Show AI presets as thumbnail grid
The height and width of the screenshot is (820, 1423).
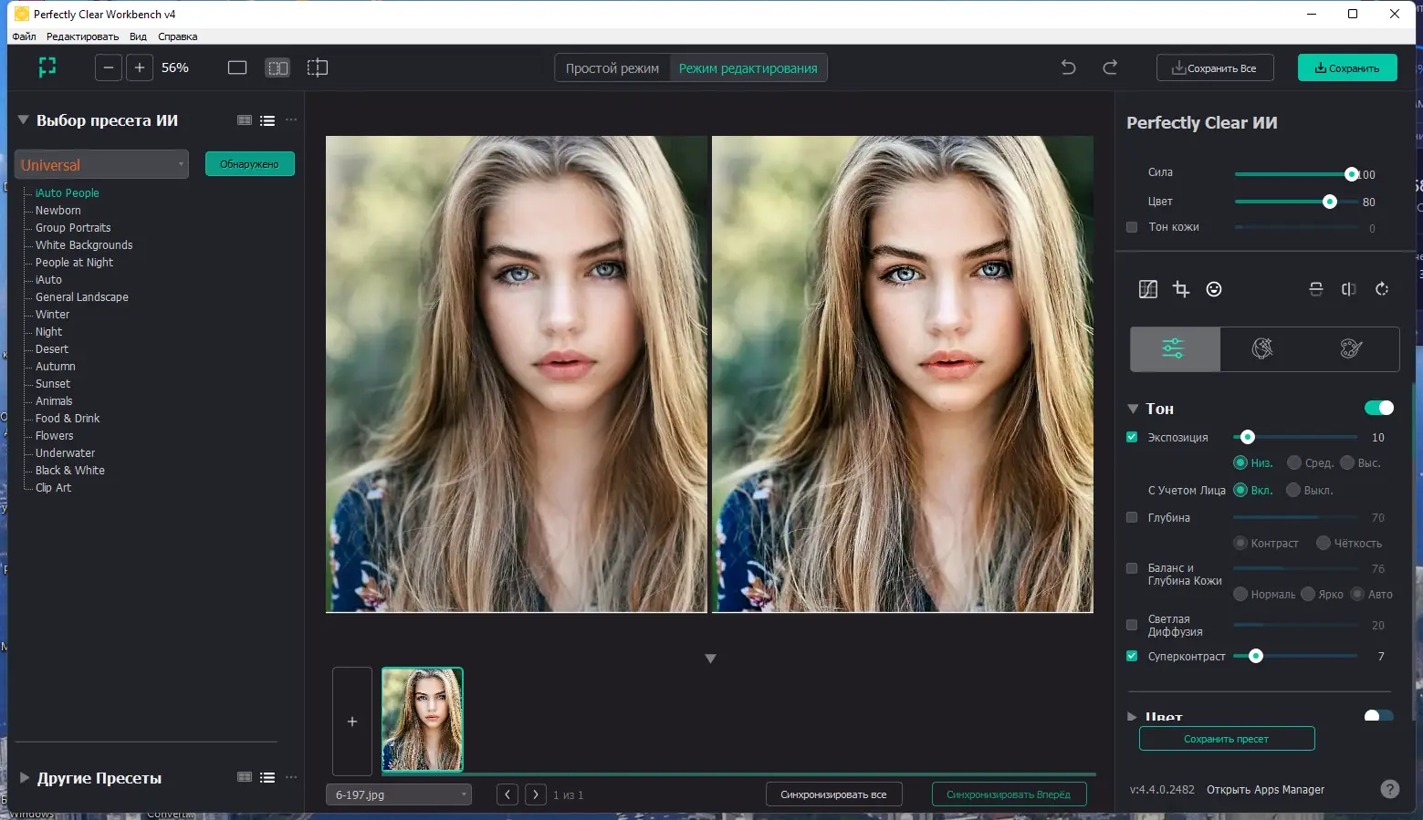pos(245,120)
